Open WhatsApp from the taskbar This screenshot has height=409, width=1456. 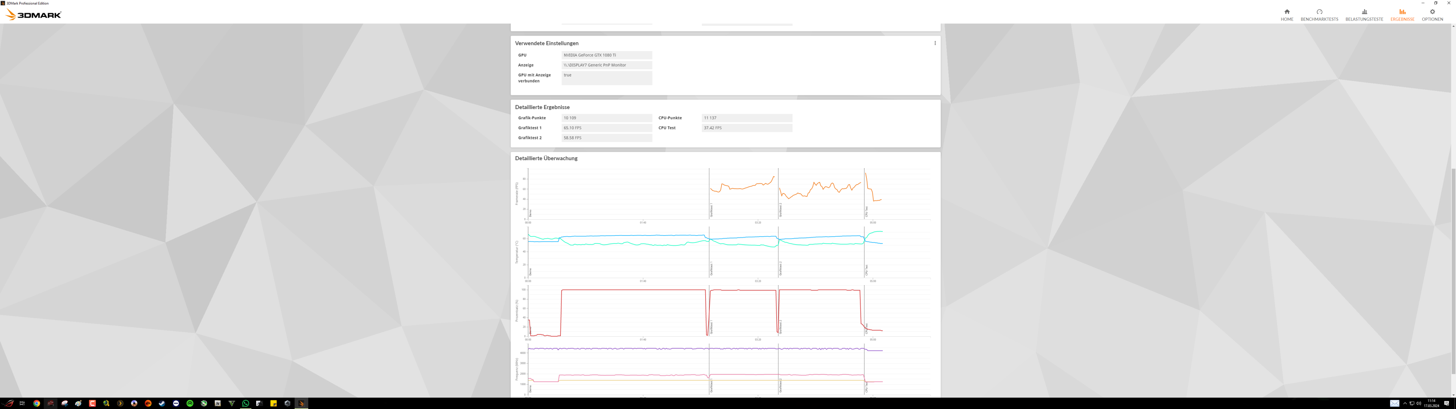(246, 403)
